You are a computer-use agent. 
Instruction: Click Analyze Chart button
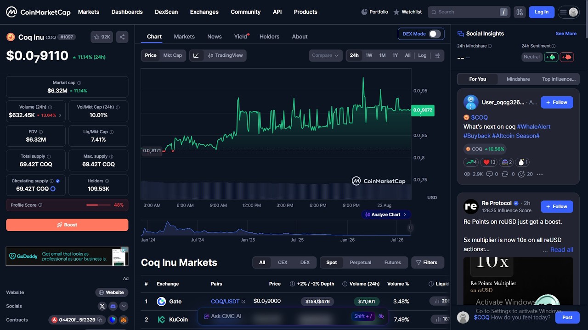point(386,214)
